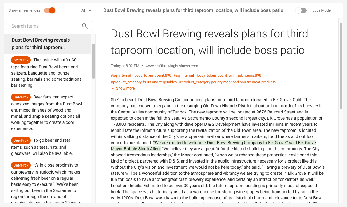Click the body_token_count:898 tag
The image size is (347, 207).
pyautogui.click(x=141, y=75)
